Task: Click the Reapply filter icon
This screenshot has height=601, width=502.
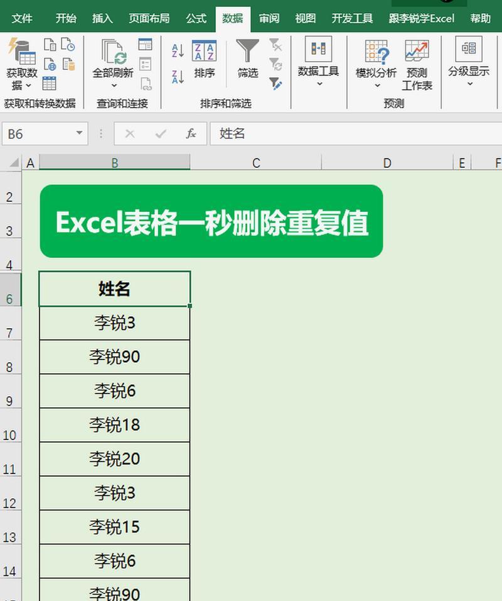Action: tap(275, 64)
